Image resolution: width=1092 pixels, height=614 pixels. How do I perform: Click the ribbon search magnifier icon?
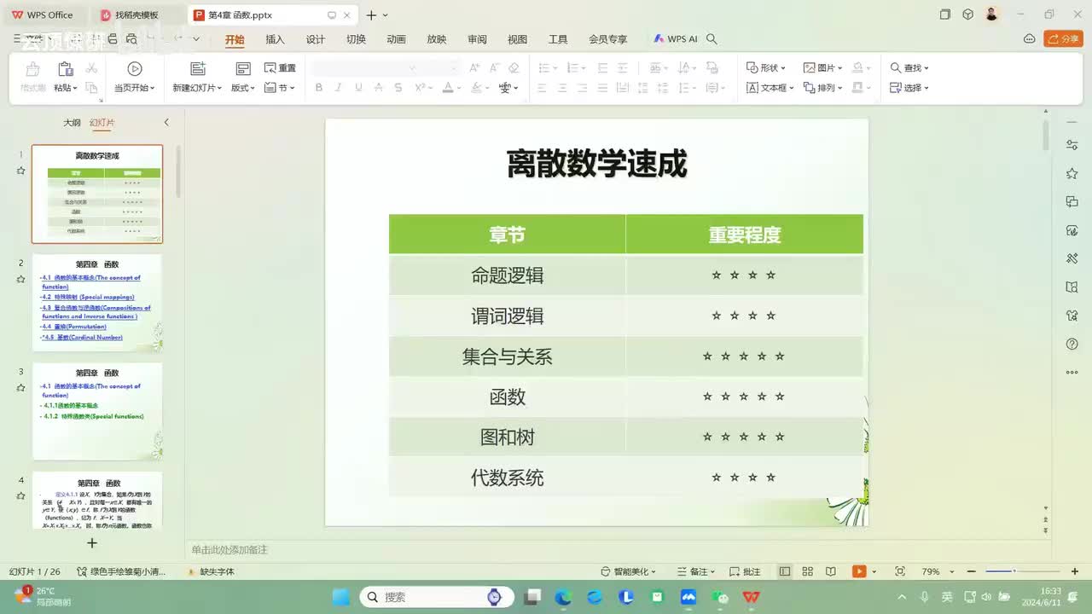[712, 39]
